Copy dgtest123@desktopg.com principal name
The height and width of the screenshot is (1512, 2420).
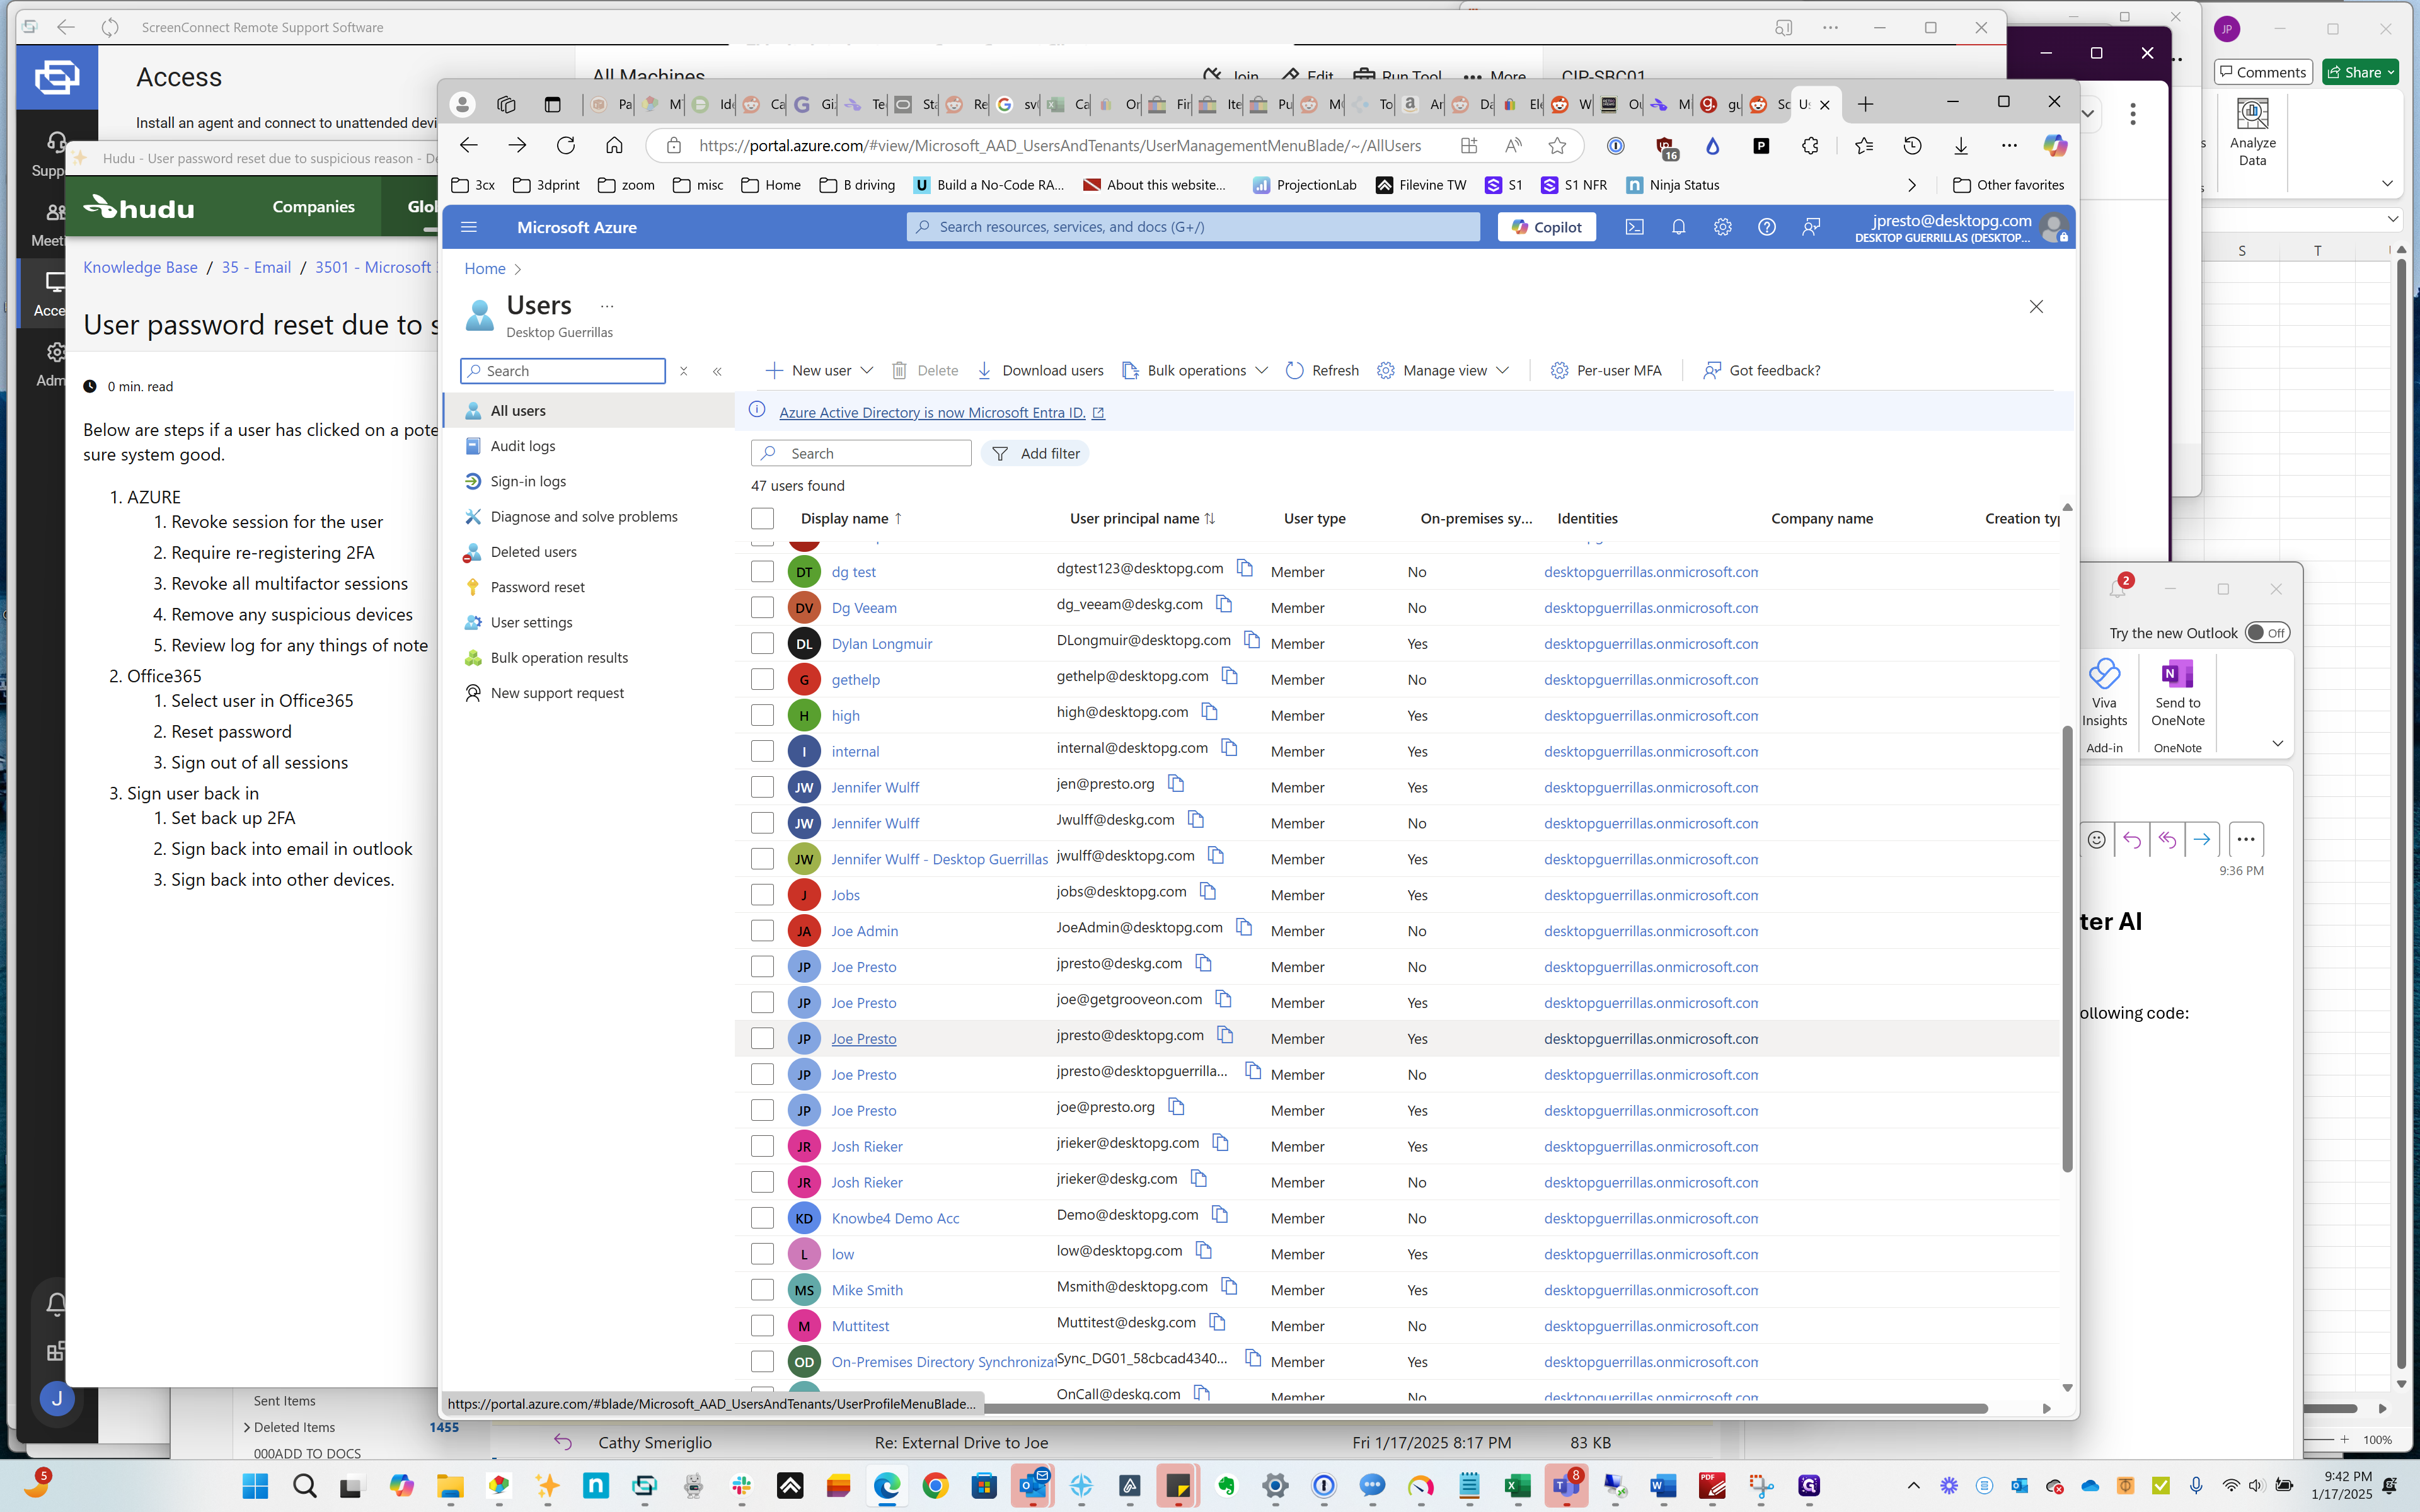pyautogui.click(x=1245, y=569)
